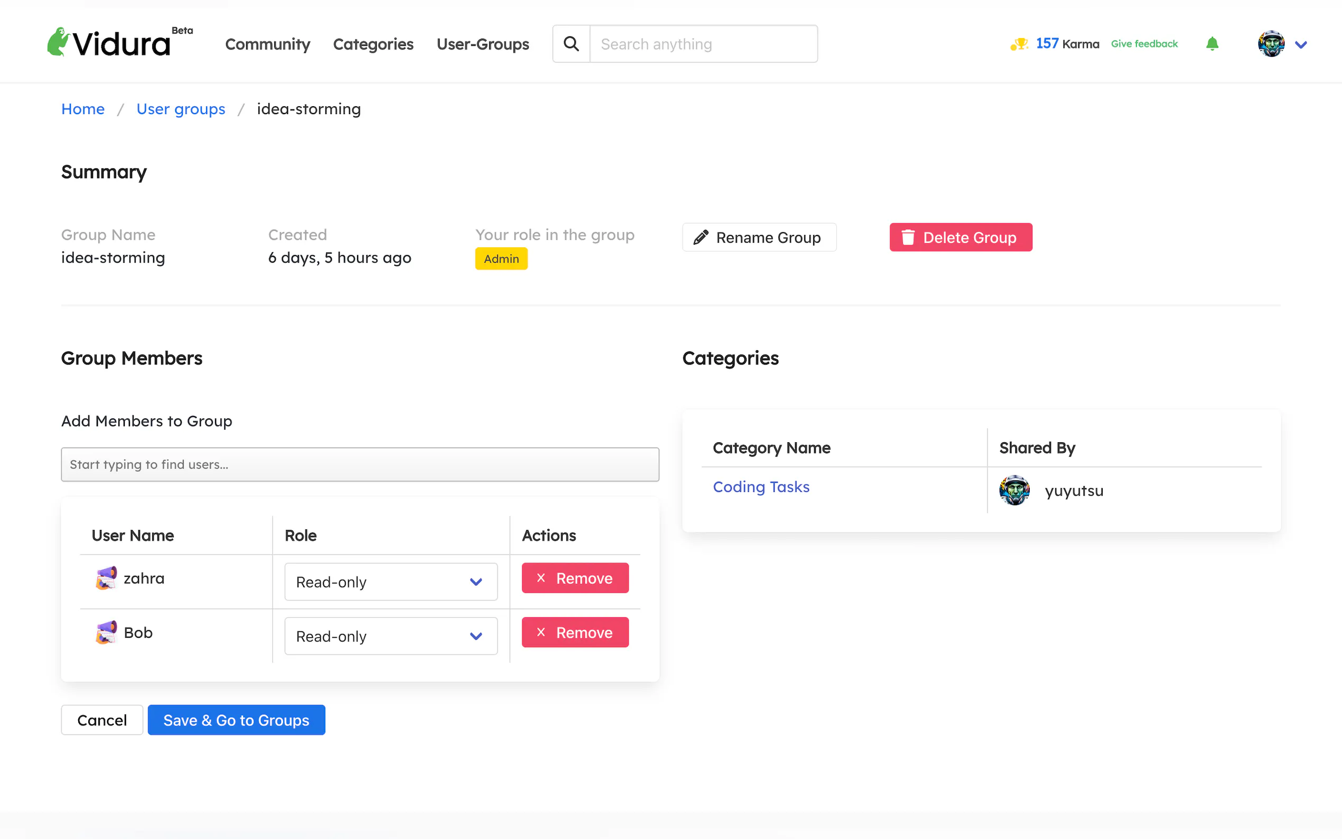Open zahra's Read-only role dropdown
The height and width of the screenshot is (839, 1342).
[390, 582]
